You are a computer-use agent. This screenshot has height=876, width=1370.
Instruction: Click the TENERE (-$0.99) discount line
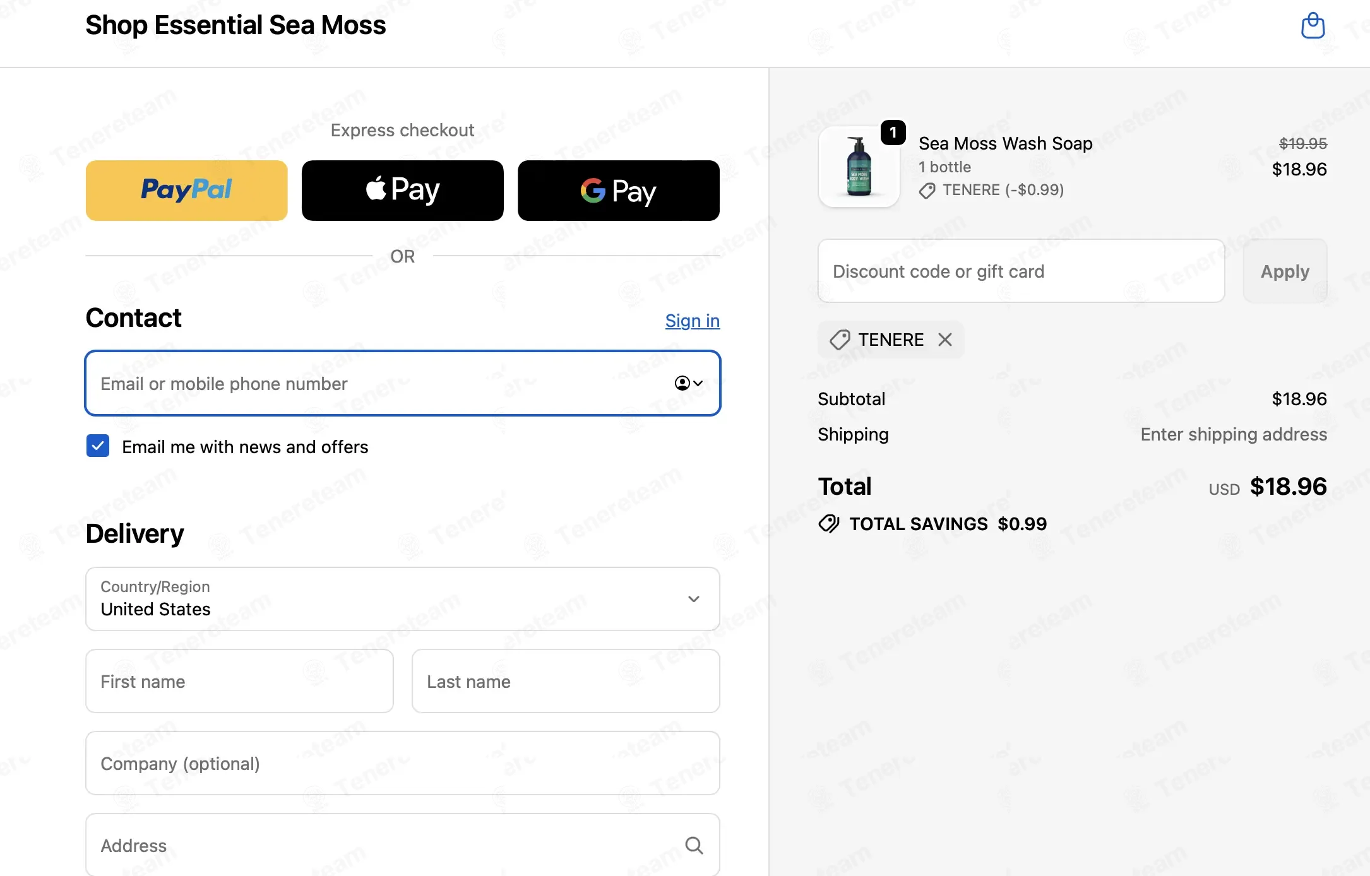pyautogui.click(x=992, y=190)
